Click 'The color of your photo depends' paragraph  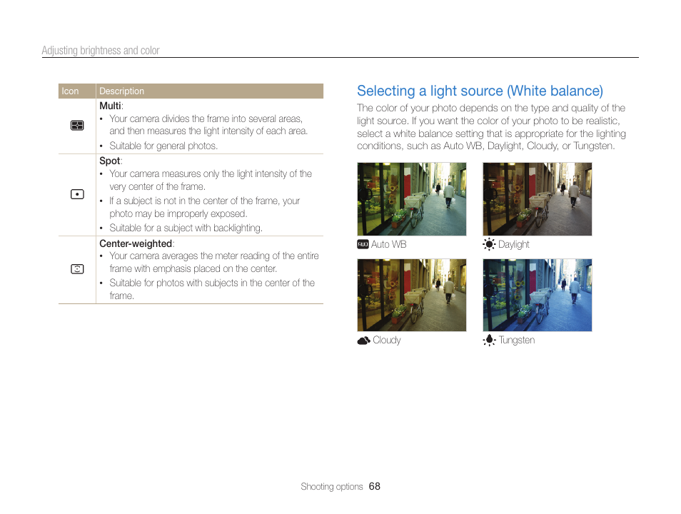click(491, 127)
